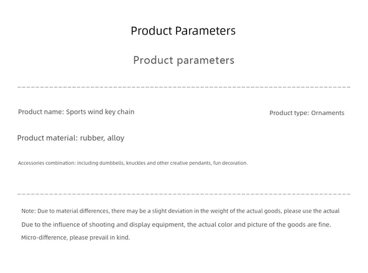This screenshot has width=368, height=273.
Task: Click the word 'knuckles' in accessories line
Action: 136,163
